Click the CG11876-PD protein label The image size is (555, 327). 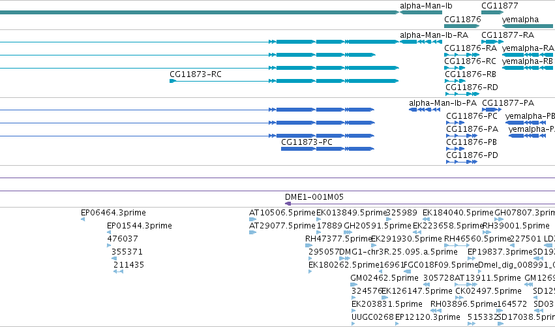[472, 155]
